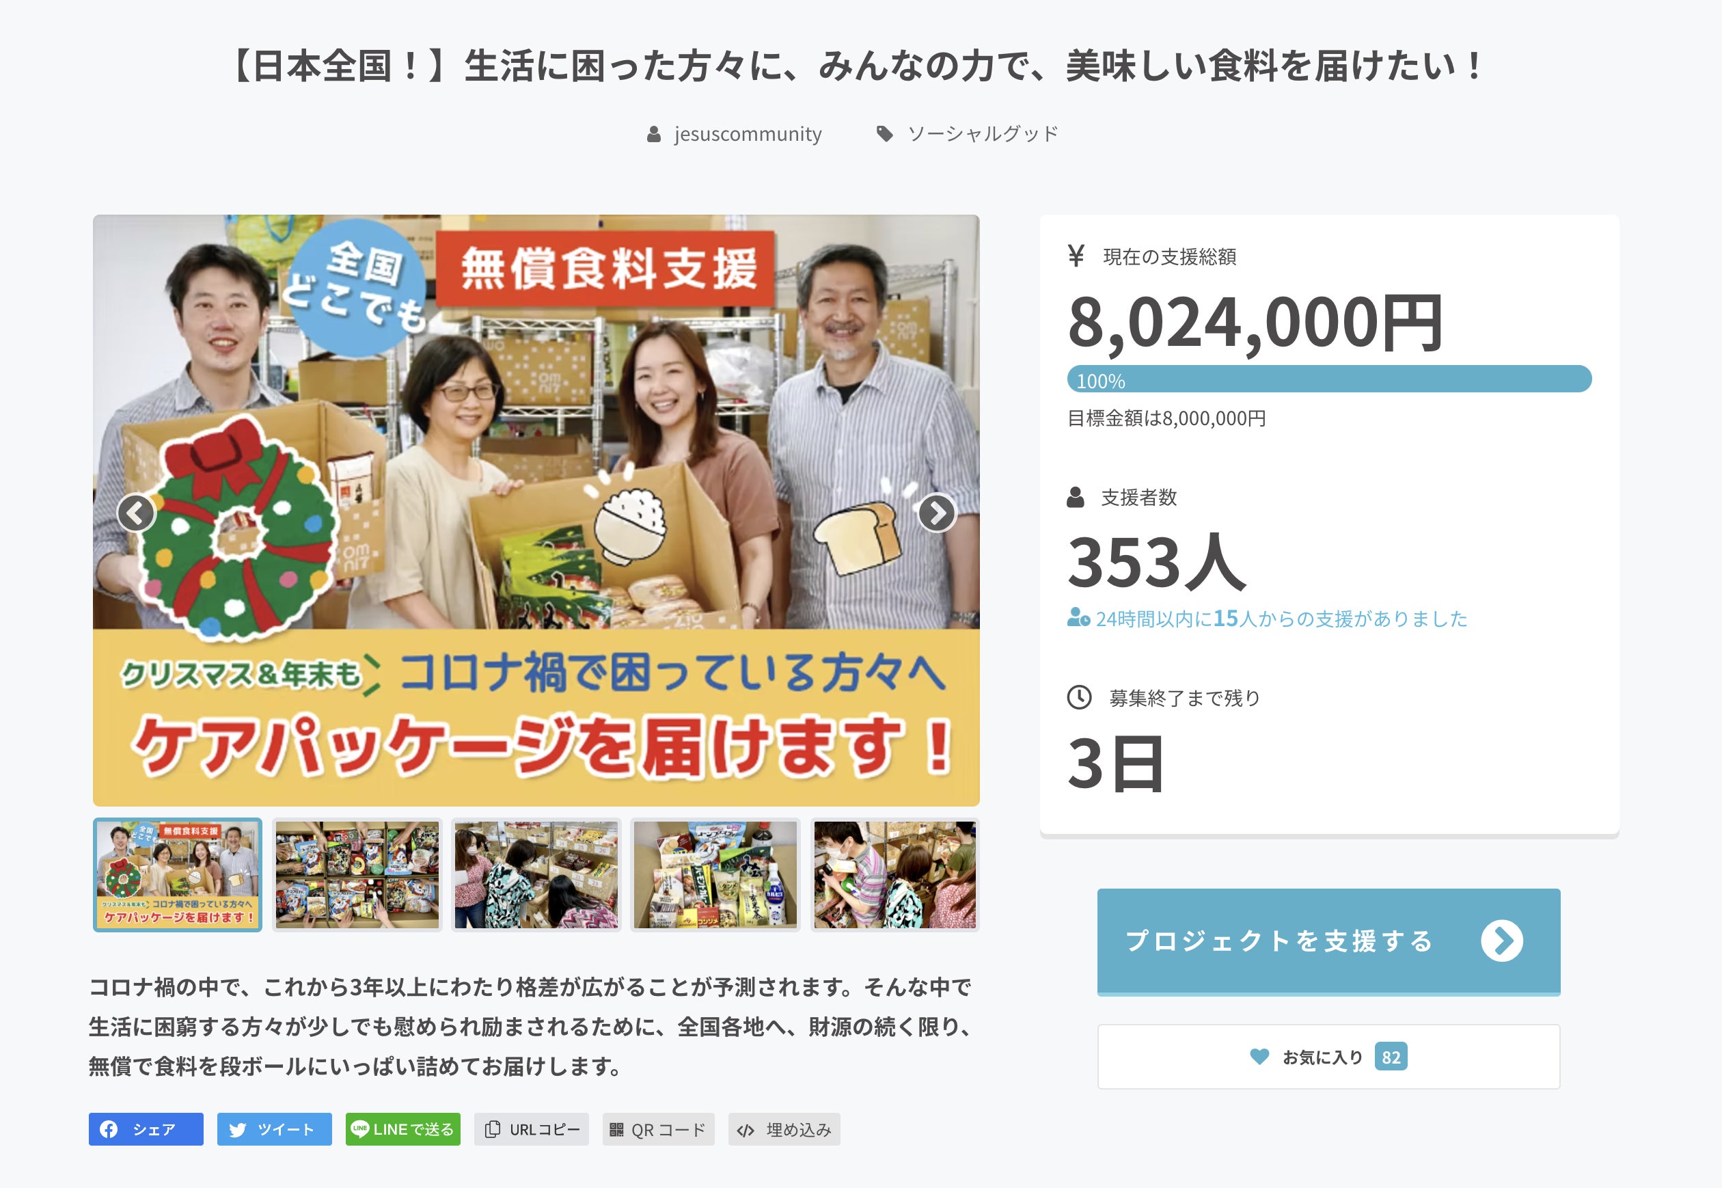This screenshot has height=1188, width=1722.
Task: Click the プロジェクトを支援する button
Action: point(1328,942)
